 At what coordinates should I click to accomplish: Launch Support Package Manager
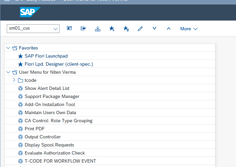52,96
